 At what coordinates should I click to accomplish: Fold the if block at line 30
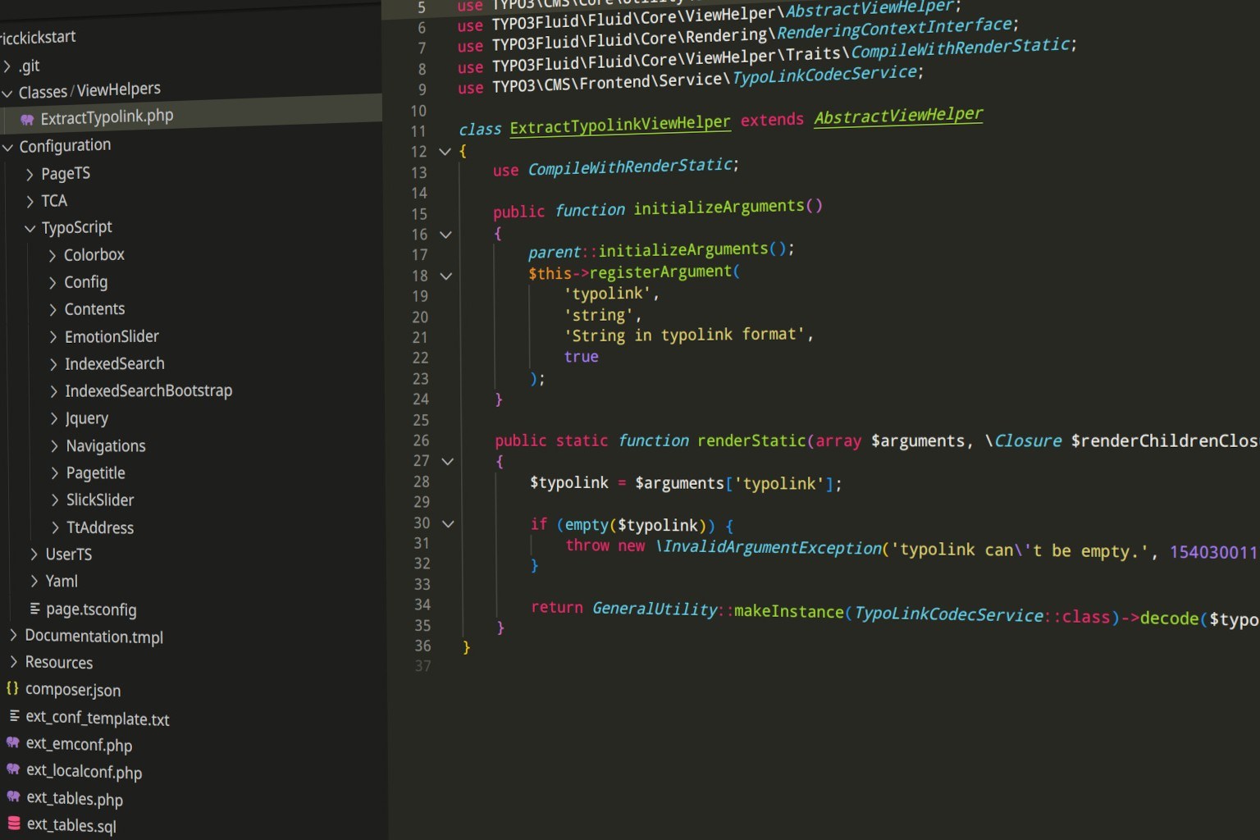[448, 523]
